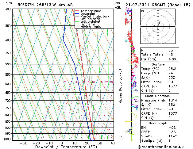Select the 'Temperature' legend label
This screenshot has height=149, width=193.
click(x=91, y=11)
